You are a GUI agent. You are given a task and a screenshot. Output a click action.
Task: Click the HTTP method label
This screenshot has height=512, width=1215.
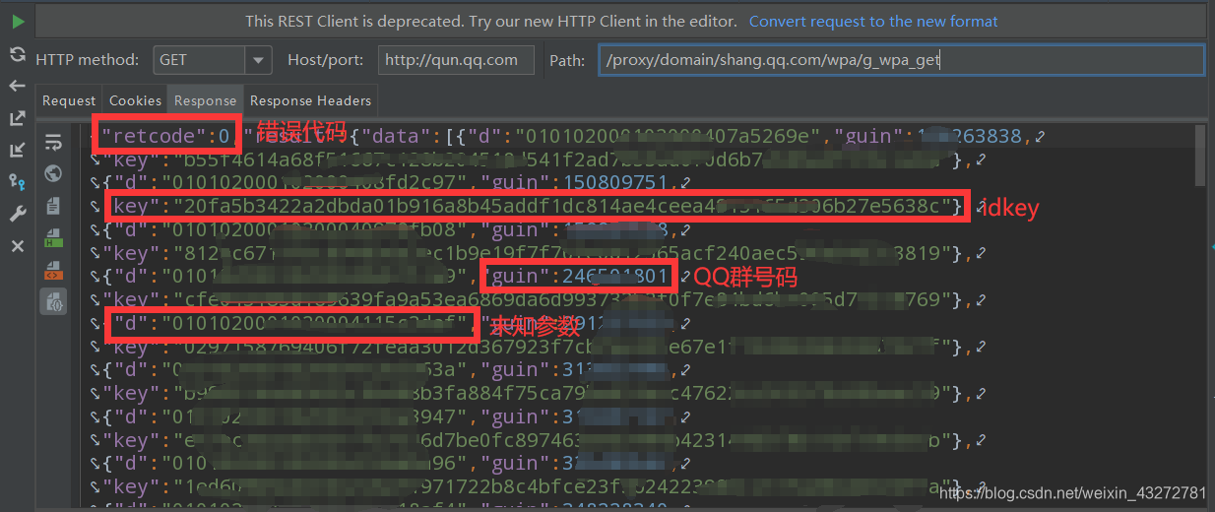[x=87, y=60]
